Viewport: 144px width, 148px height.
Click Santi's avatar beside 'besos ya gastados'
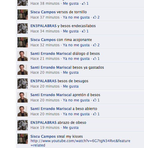22,70
